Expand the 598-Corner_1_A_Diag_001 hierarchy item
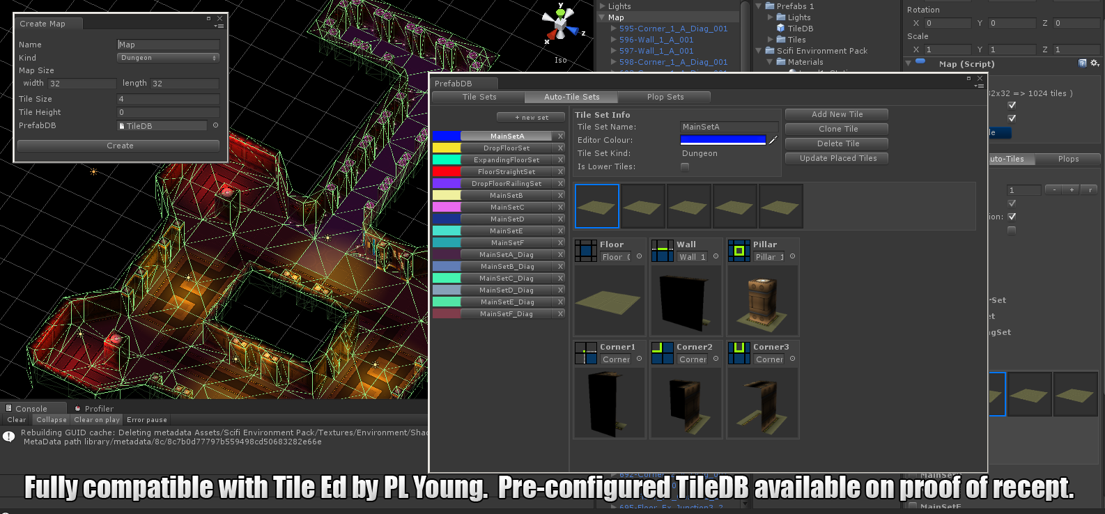 [613, 62]
